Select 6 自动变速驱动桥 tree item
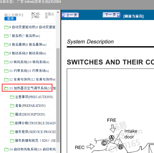The width and height of the screenshot is (154, 153). point(32,27)
